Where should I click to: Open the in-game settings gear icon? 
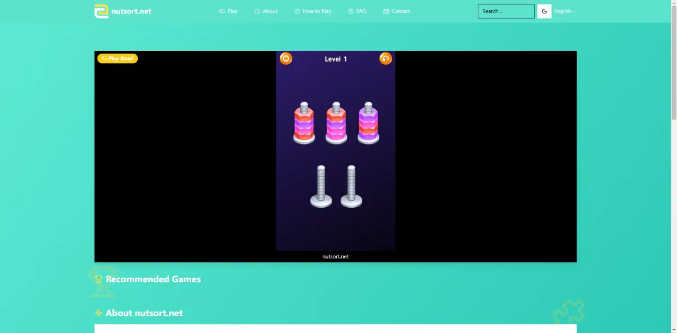[286, 59]
